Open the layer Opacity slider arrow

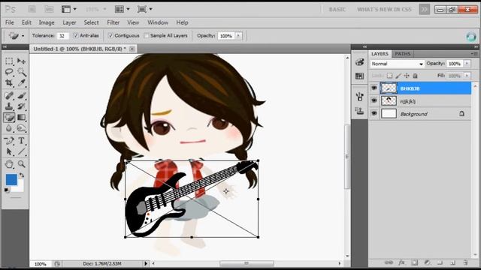tap(467, 64)
